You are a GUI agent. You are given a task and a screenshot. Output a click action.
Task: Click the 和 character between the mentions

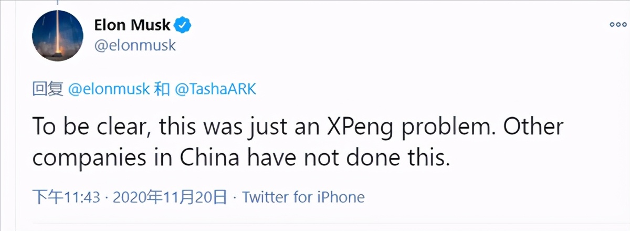click(x=161, y=89)
